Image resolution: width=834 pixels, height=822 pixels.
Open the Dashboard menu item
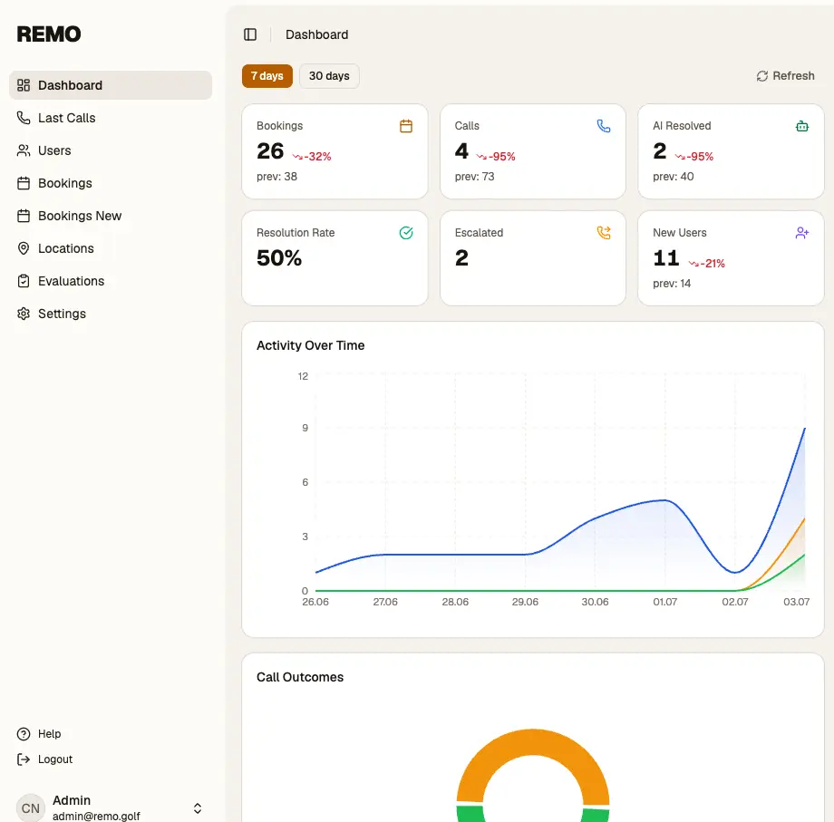[x=111, y=85]
